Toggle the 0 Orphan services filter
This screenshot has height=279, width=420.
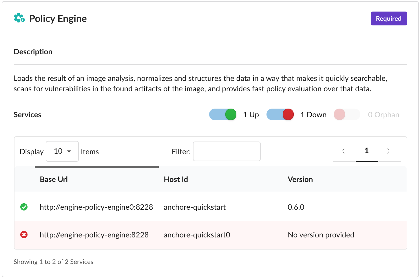(347, 115)
